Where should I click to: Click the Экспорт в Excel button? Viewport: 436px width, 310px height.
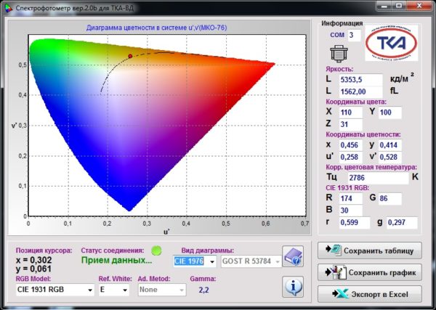coord(370,295)
